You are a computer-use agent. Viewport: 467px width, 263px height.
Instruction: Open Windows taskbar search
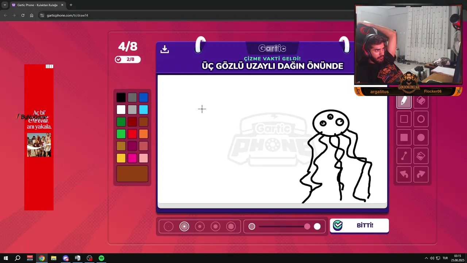point(17,258)
